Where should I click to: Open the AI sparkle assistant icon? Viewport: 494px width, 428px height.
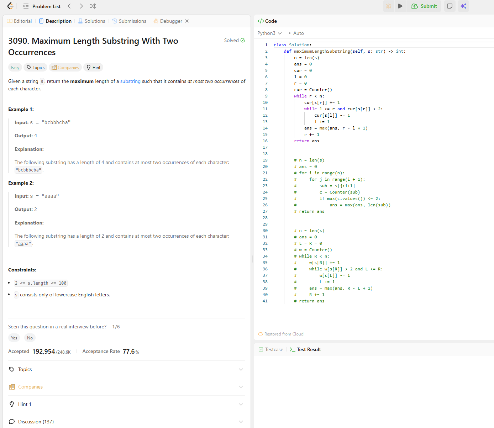463,6
